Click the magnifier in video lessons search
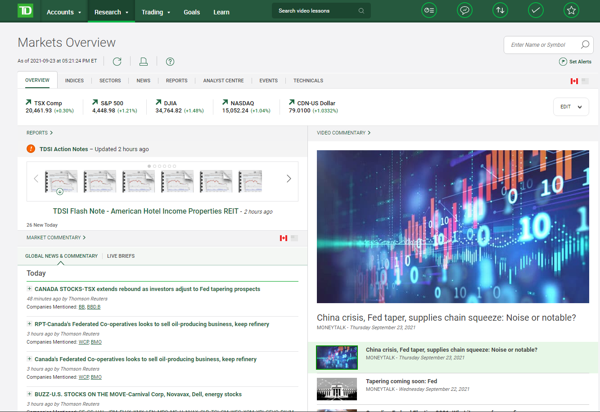600x412 pixels. (361, 11)
